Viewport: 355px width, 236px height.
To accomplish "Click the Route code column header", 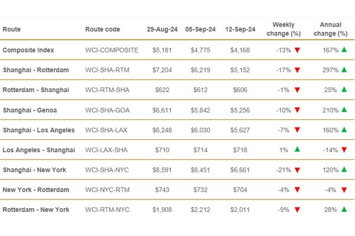I will 104,29.
